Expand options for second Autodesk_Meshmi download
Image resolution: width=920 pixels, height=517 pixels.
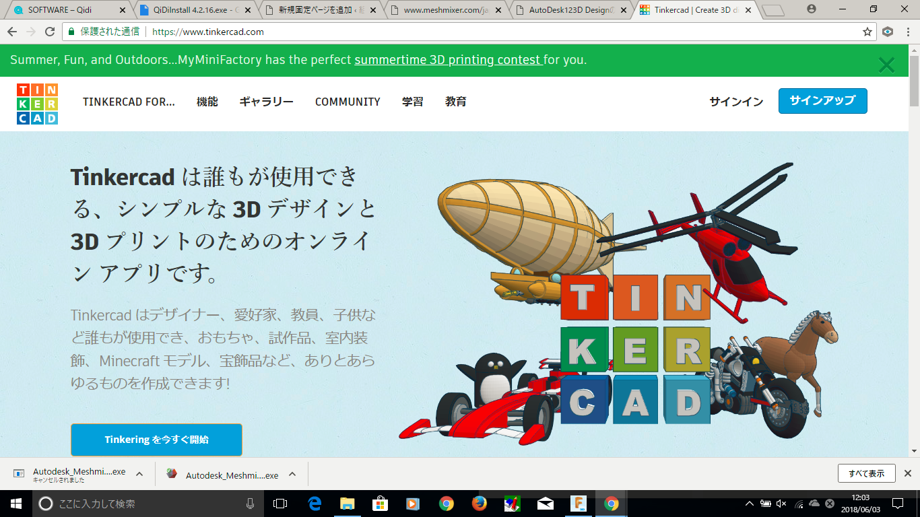[x=292, y=474]
